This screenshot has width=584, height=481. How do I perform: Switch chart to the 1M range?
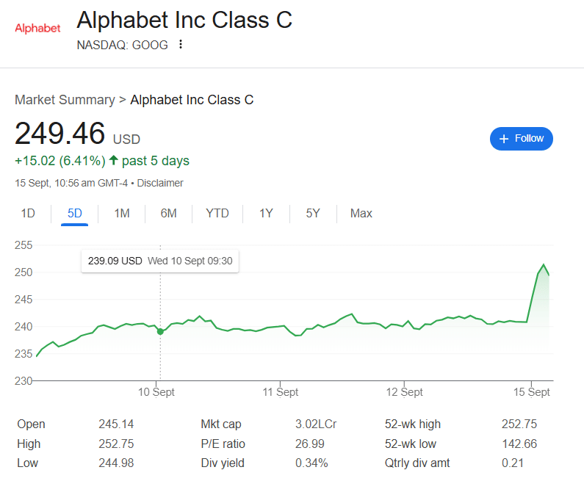(122, 213)
